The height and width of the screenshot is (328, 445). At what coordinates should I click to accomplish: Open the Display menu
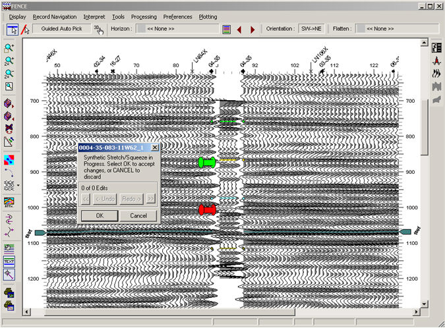(x=17, y=17)
